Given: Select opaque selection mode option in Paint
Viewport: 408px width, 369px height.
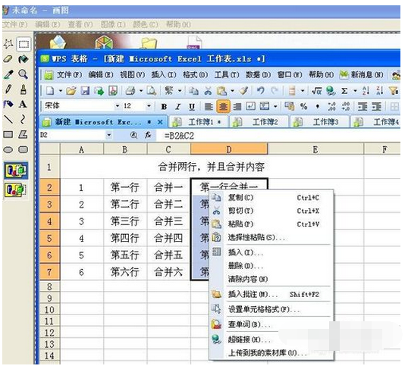Looking at the screenshot, I should pyautogui.click(x=16, y=170).
